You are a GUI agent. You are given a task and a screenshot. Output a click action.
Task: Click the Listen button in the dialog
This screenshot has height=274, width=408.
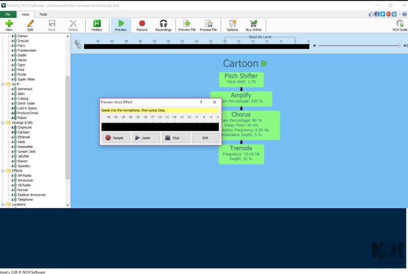pos(146,138)
